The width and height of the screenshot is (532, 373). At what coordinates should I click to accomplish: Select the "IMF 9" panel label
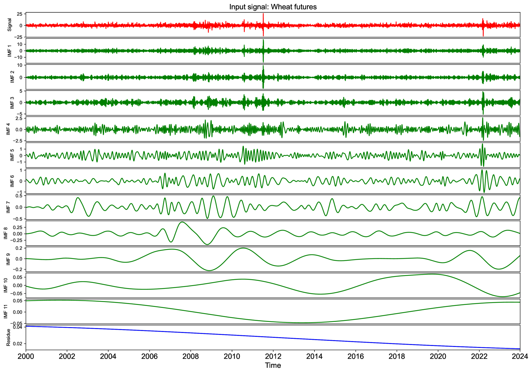point(8,259)
